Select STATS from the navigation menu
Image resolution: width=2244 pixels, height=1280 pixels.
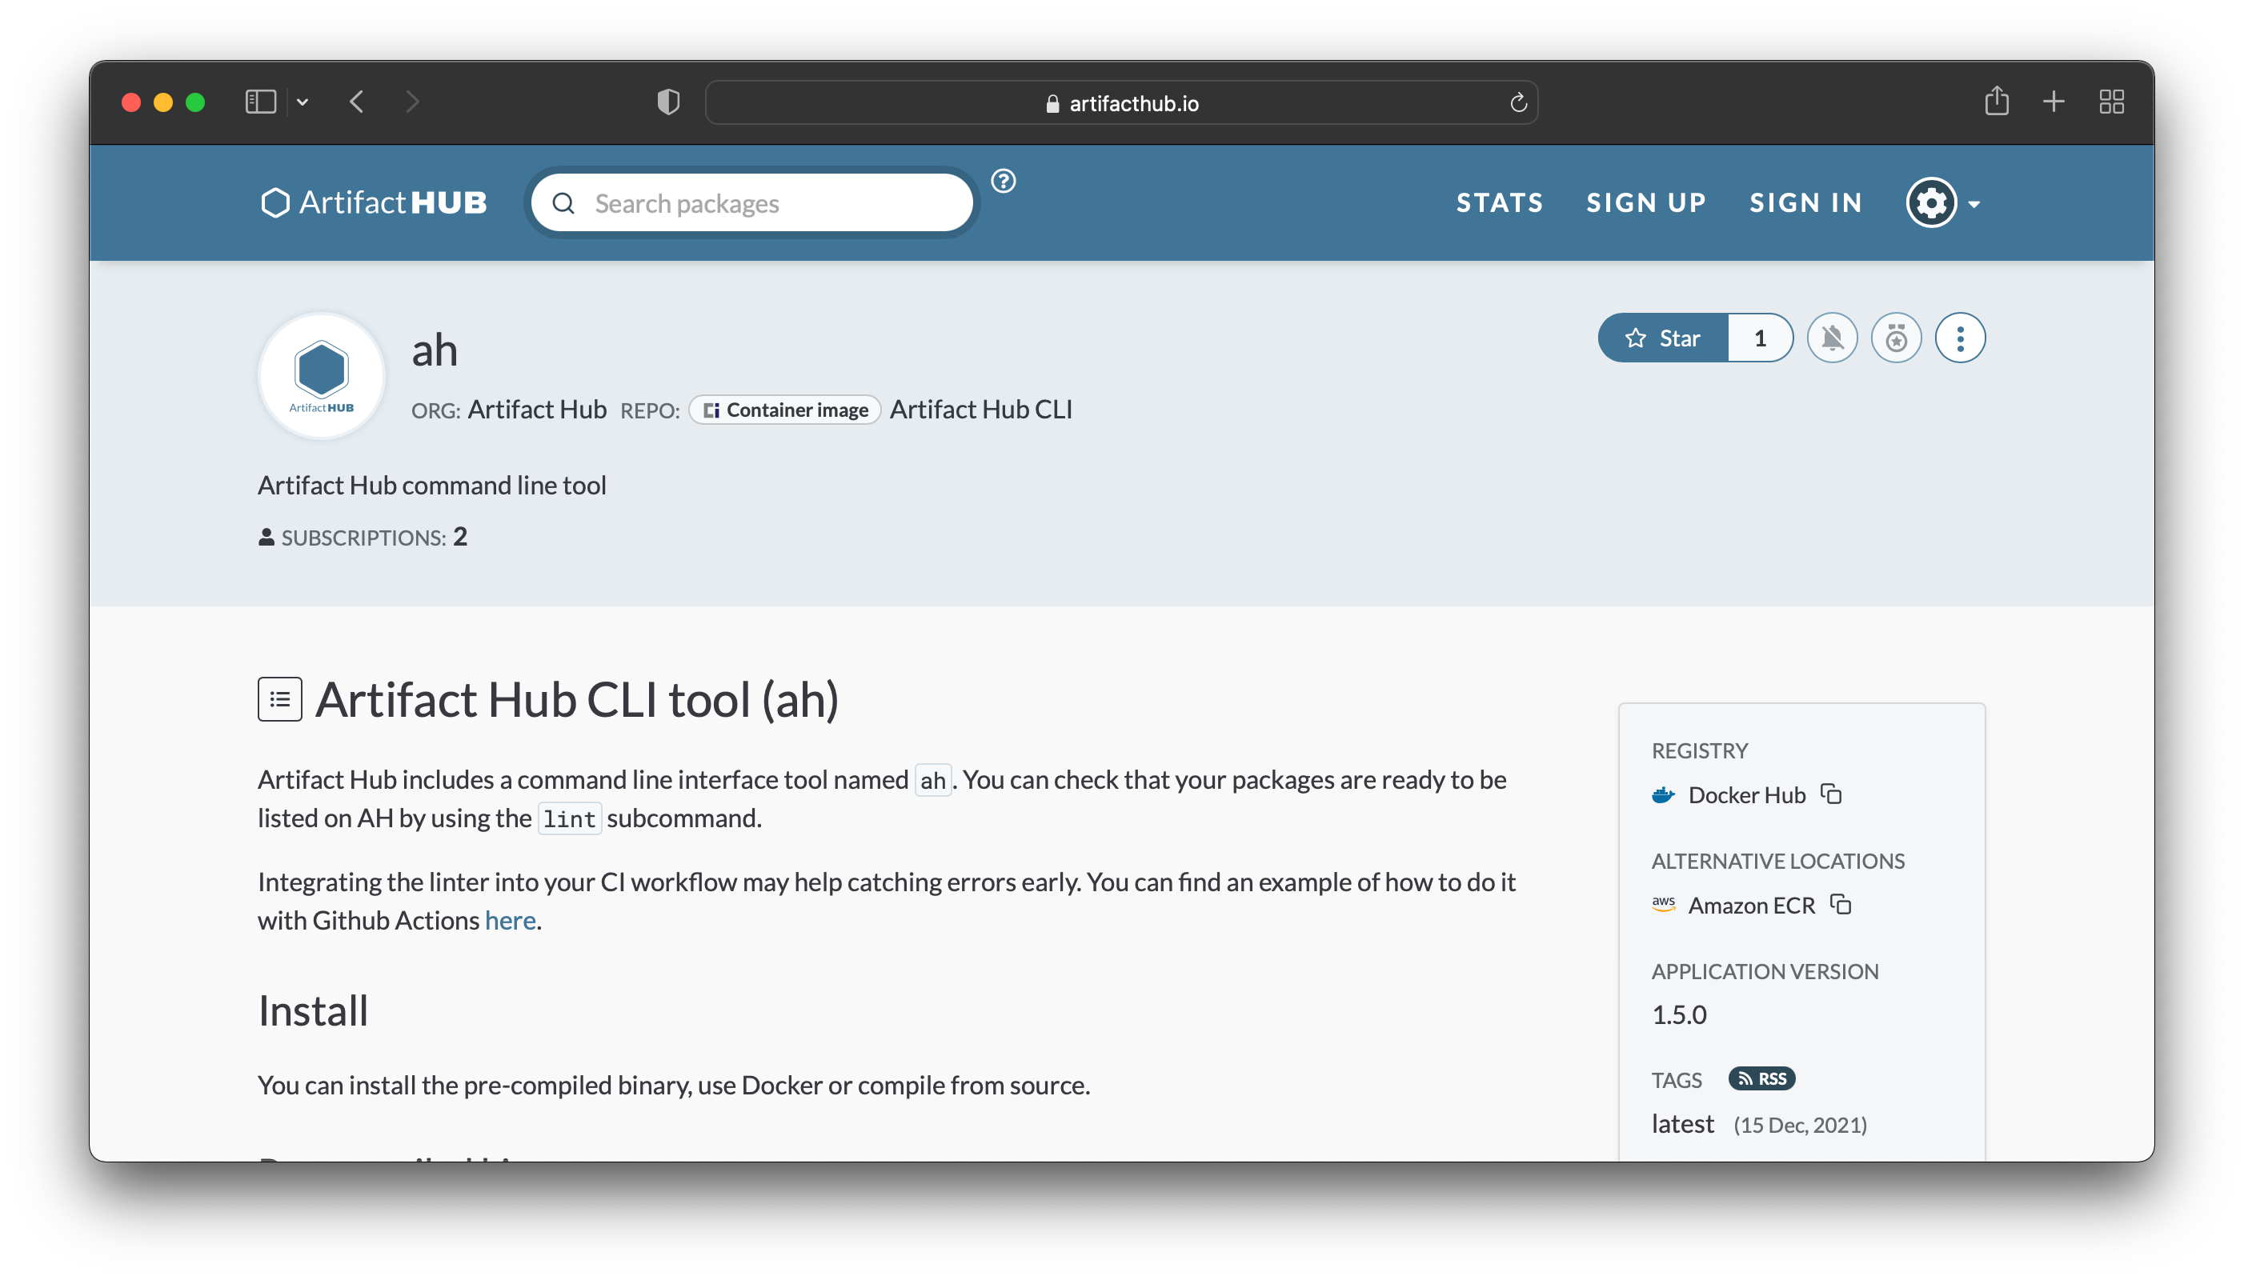(1498, 202)
